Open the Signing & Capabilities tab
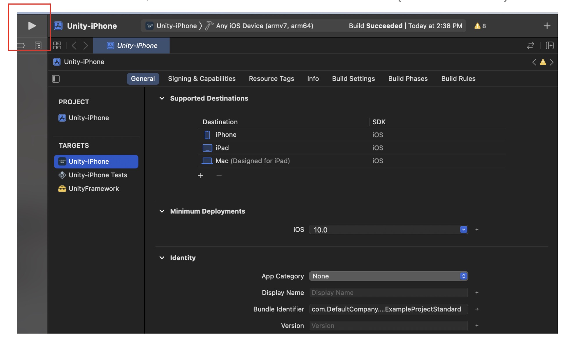 pos(202,78)
